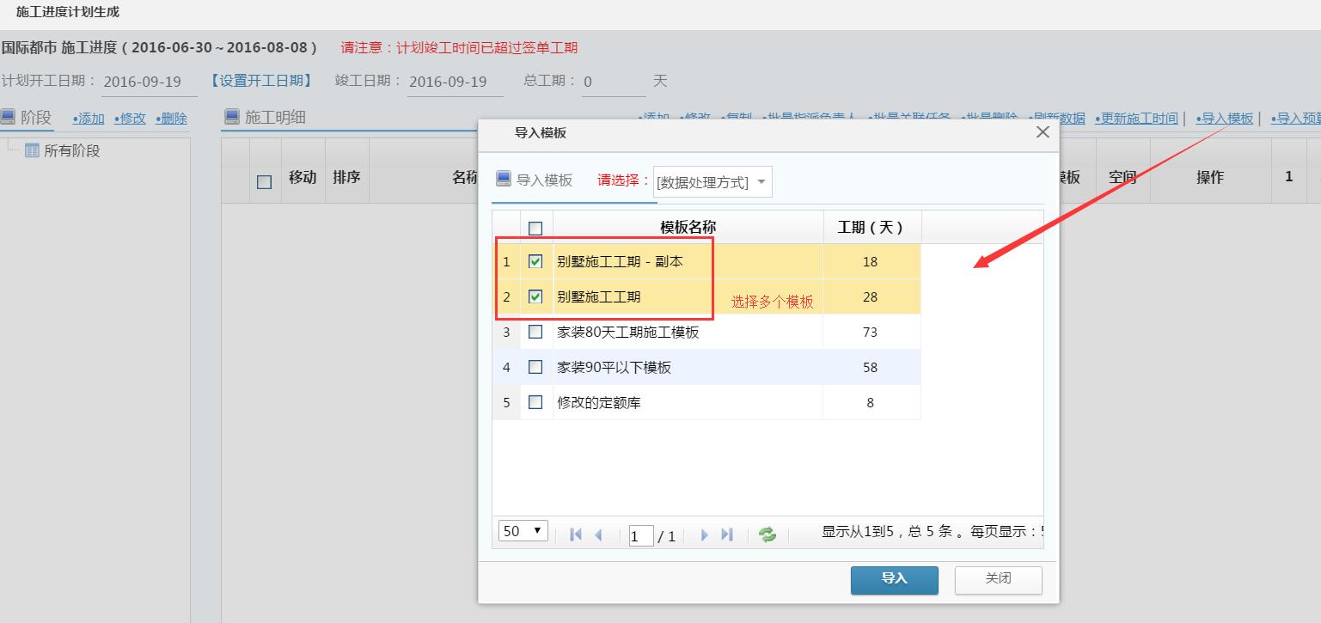Click the first-page arrow in the template dialog
Viewport: 1321px width, 623px height.
point(575,534)
